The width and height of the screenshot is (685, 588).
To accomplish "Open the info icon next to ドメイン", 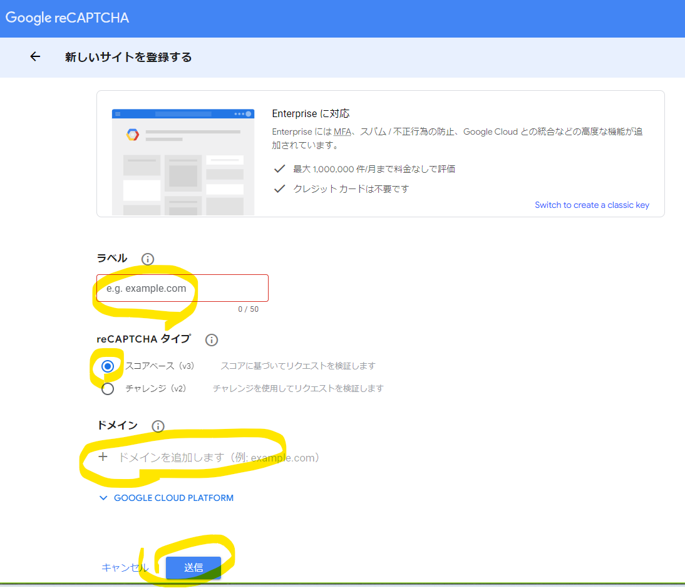I will (x=158, y=426).
